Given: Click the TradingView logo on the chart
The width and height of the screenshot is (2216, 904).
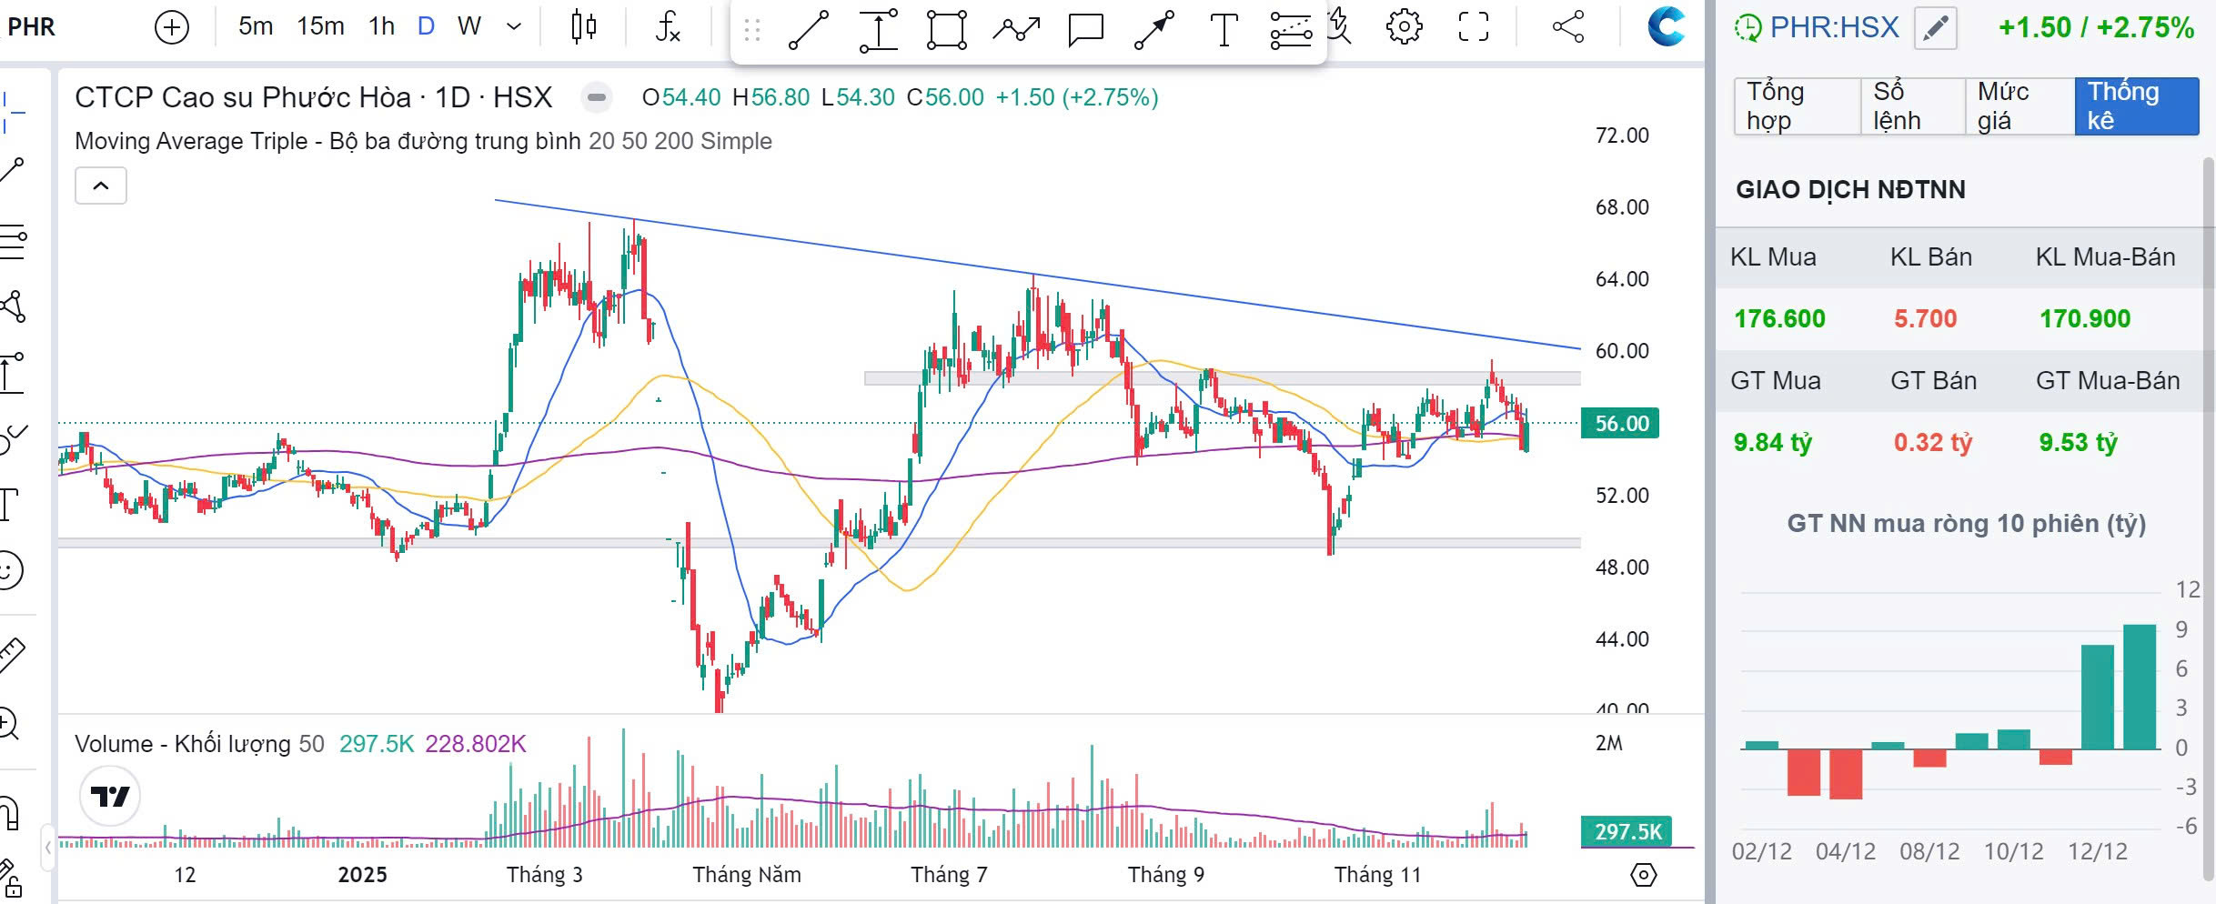Looking at the screenshot, I should click(x=110, y=797).
